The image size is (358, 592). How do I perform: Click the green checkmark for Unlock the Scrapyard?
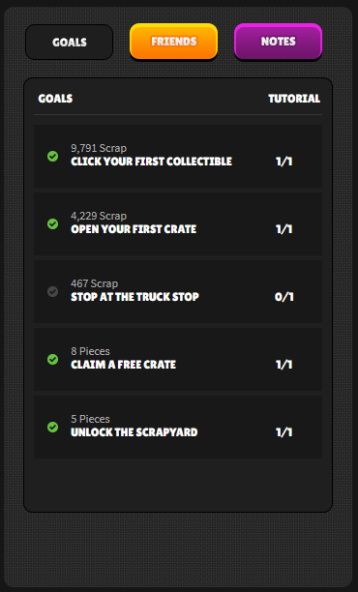tap(53, 427)
